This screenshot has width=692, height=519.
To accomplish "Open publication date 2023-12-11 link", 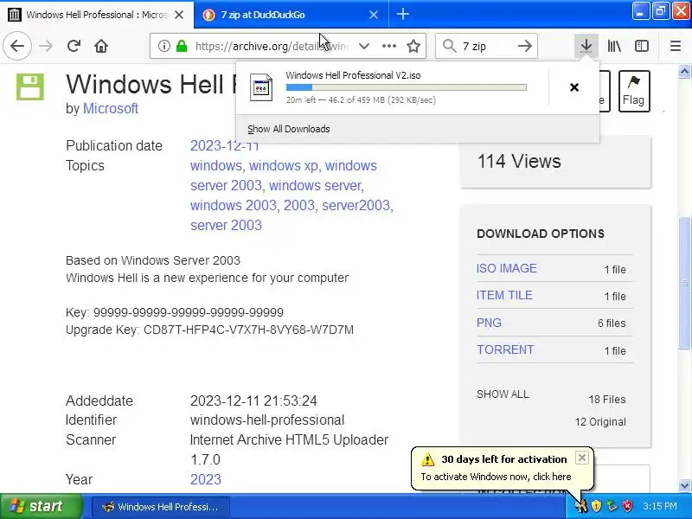I will click(224, 145).
